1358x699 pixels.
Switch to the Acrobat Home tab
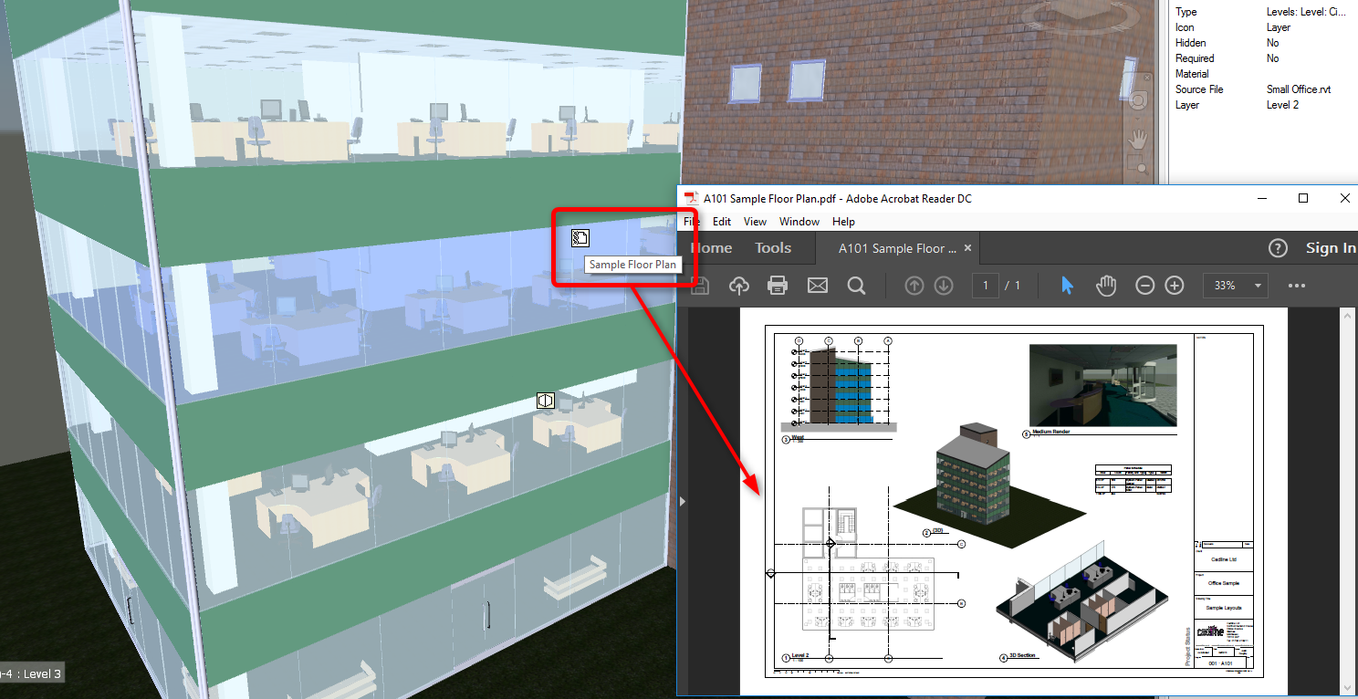[711, 248]
